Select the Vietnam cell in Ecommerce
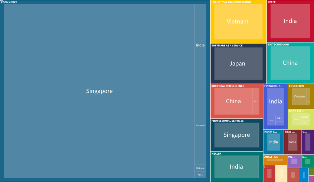Viewport: 314px width, 182px height. [x=200, y=168]
